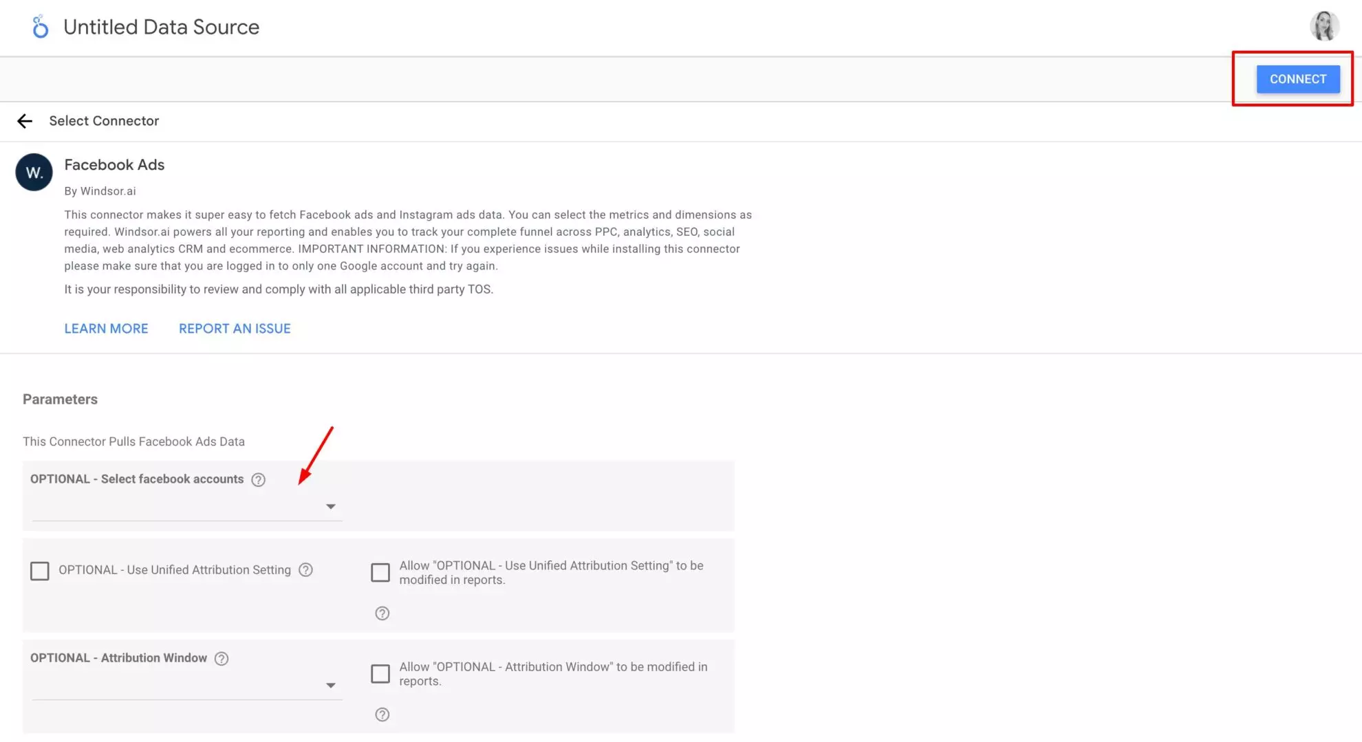1362x742 pixels.
Task: Expand the facebook accounts selection arrow
Action: [331, 506]
